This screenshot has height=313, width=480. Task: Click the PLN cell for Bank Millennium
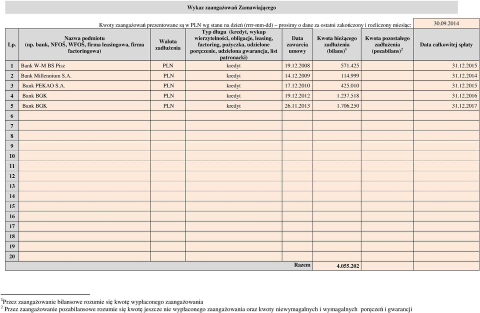pyautogui.click(x=168, y=76)
